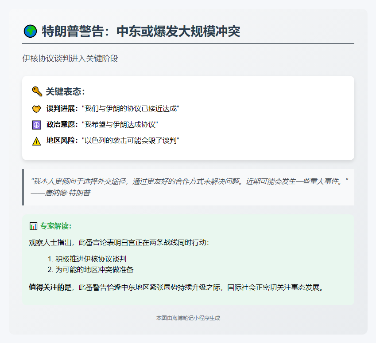This screenshot has width=376, height=343.
Task: Click the subtitle 伊核协议谈判进入关键阶段
Action: tap(70, 59)
